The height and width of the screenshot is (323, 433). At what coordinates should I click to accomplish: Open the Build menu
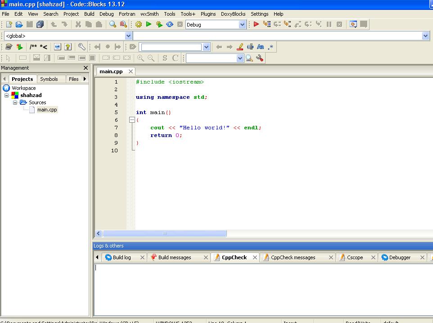coord(89,14)
